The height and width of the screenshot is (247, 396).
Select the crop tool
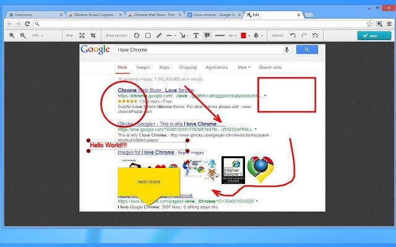(93, 36)
